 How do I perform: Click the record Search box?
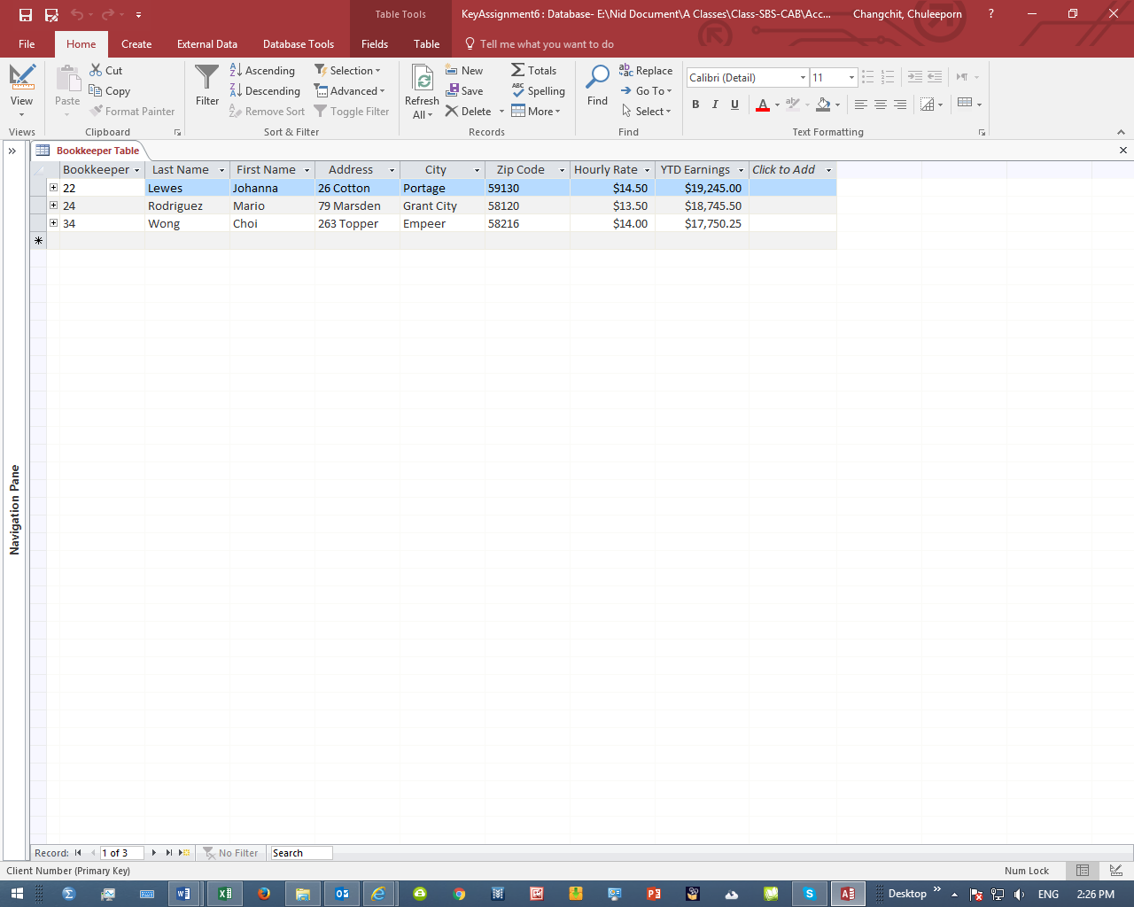click(300, 852)
